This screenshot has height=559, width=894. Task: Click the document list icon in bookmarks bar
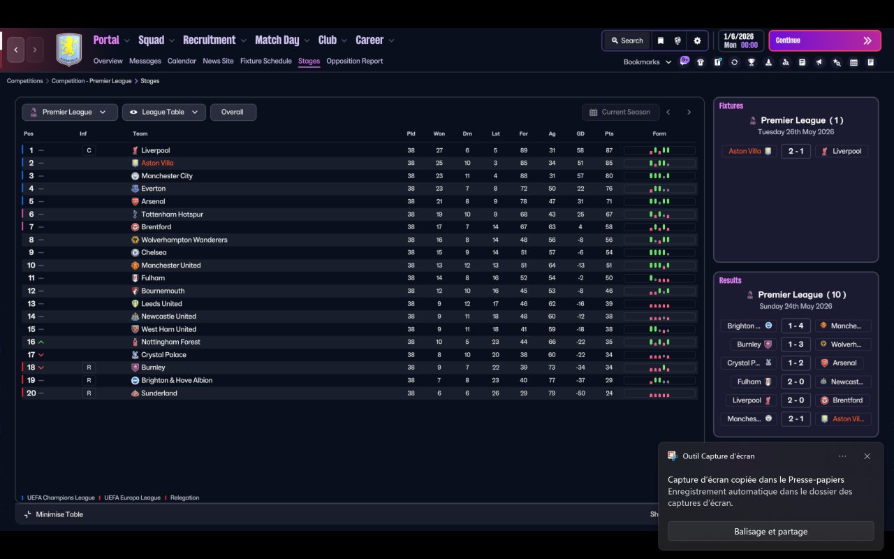(803, 62)
